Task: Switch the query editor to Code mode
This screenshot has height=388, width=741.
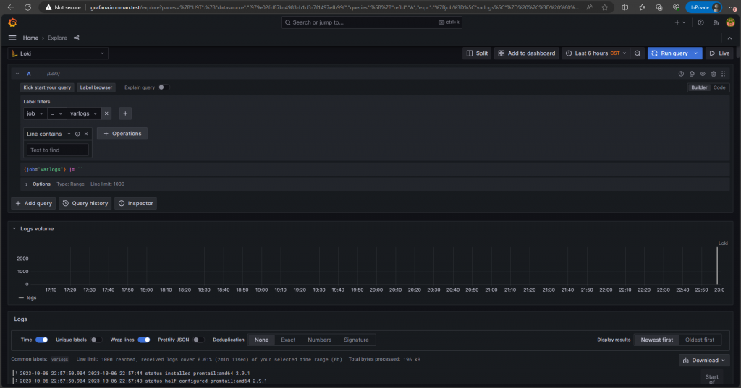Action: pyautogui.click(x=719, y=87)
